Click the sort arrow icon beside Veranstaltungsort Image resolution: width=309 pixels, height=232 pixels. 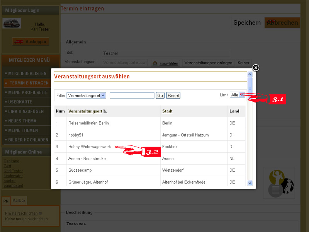pos(105,111)
